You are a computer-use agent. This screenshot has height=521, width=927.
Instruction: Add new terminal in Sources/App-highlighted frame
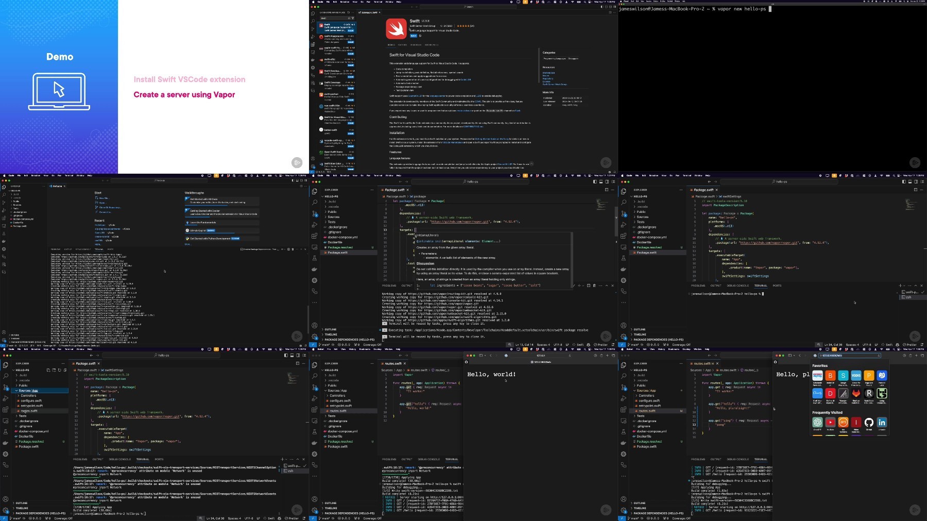coord(282,459)
